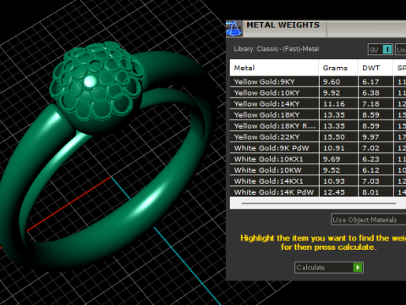Click the DWT column header
This screenshot has height=305, width=406.
pyautogui.click(x=376, y=68)
